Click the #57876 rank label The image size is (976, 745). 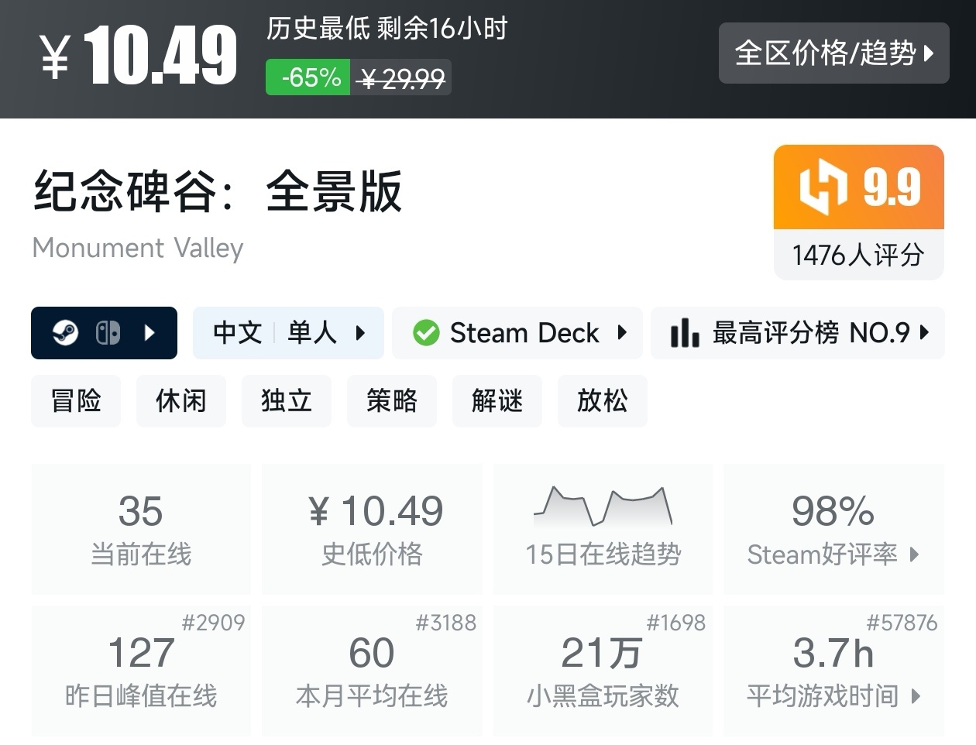902,623
